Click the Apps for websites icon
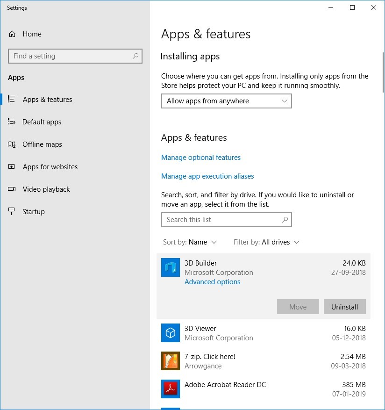 coord(12,166)
